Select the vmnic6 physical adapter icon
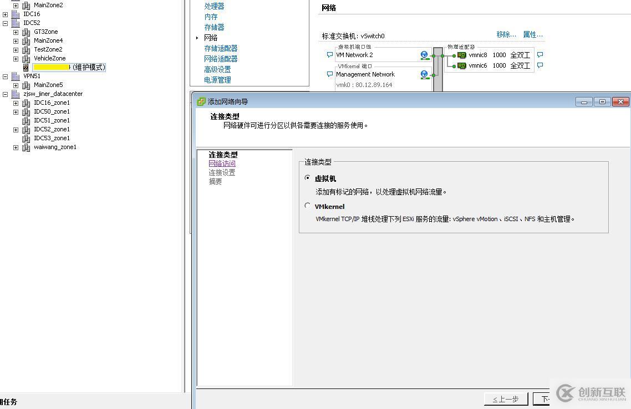 click(462, 65)
